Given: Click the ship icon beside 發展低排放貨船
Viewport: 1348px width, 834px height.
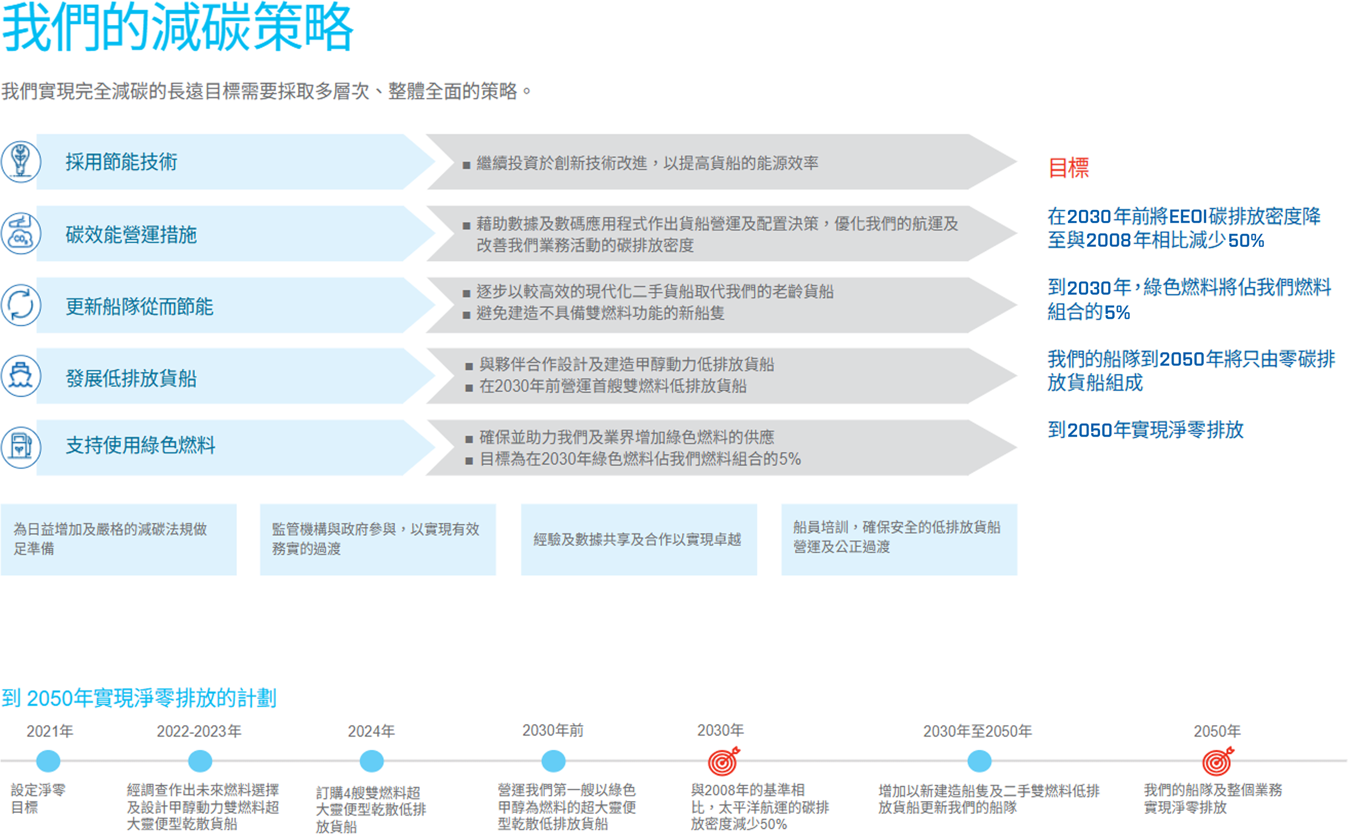Looking at the screenshot, I should click(x=21, y=376).
